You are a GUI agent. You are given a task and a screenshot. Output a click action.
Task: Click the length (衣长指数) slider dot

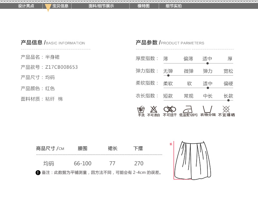(228, 100)
